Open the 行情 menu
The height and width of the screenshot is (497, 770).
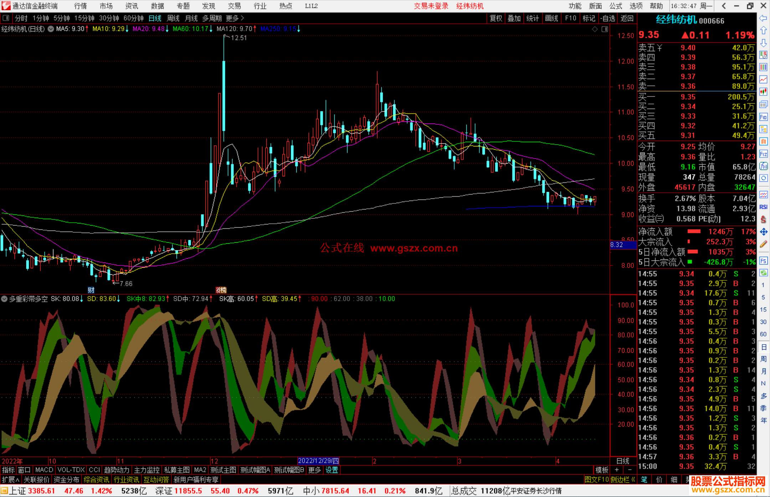tap(81, 6)
